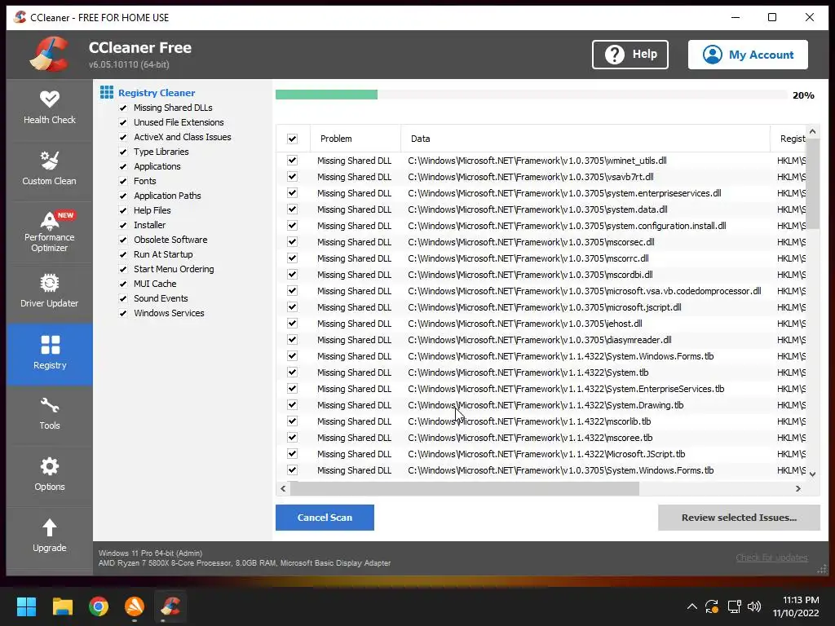Click CCleaner taskbar icon
The width and height of the screenshot is (835, 626).
(170, 606)
